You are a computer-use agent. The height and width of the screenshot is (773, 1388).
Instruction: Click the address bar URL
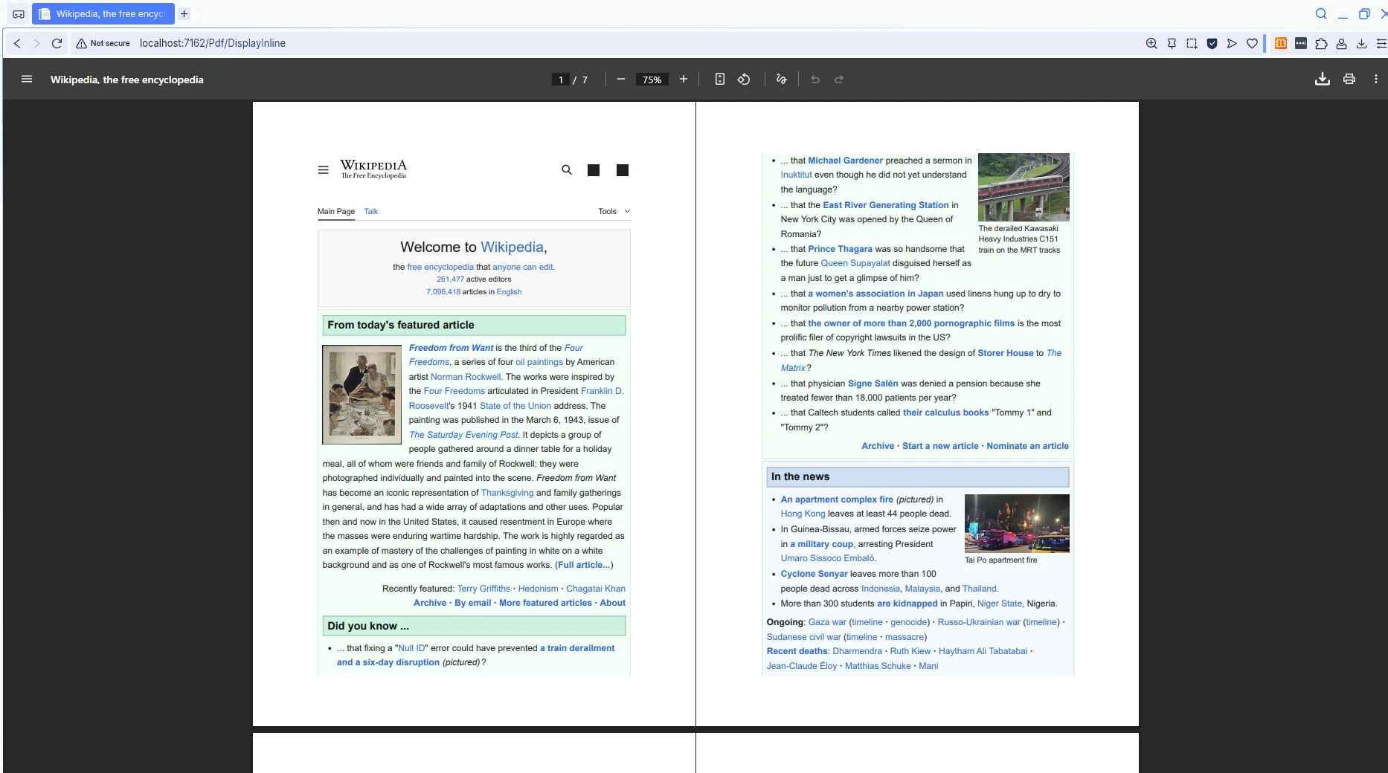pyautogui.click(x=213, y=43)
